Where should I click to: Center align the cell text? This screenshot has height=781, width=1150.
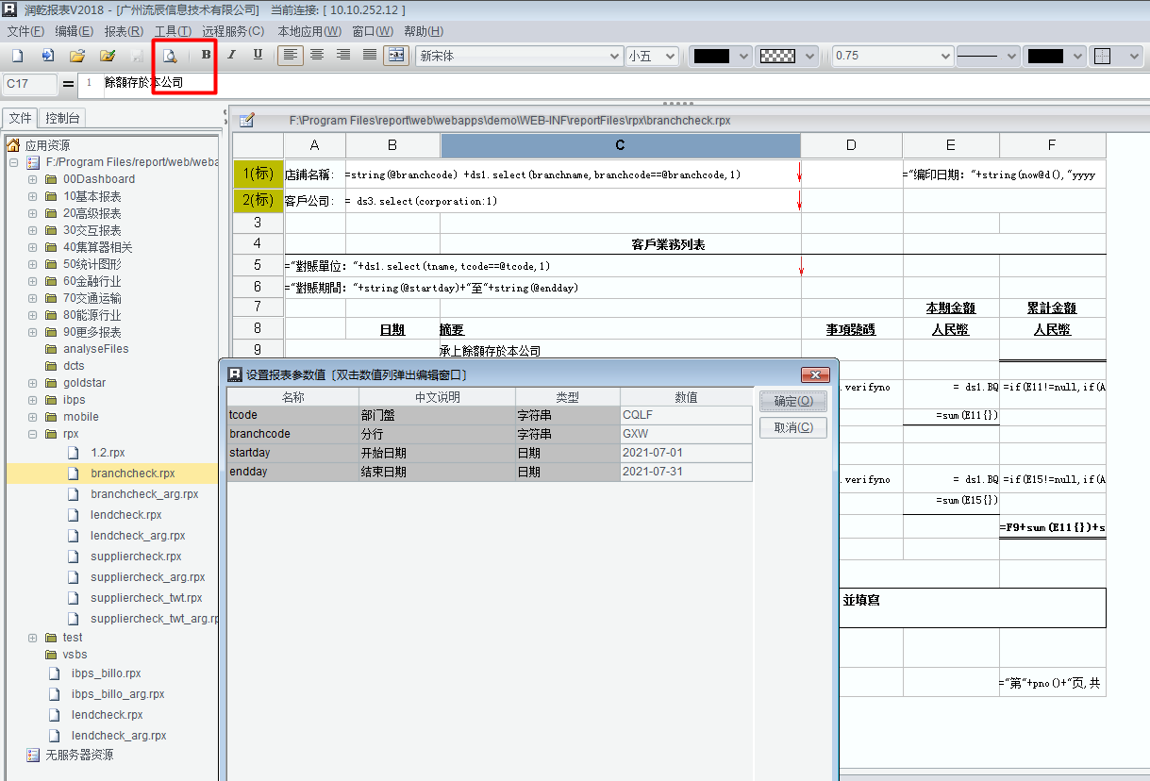(317, 55)
